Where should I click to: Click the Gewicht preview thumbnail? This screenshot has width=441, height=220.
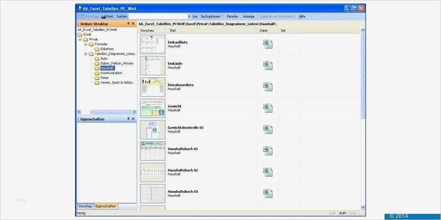[x=153, y=108]
